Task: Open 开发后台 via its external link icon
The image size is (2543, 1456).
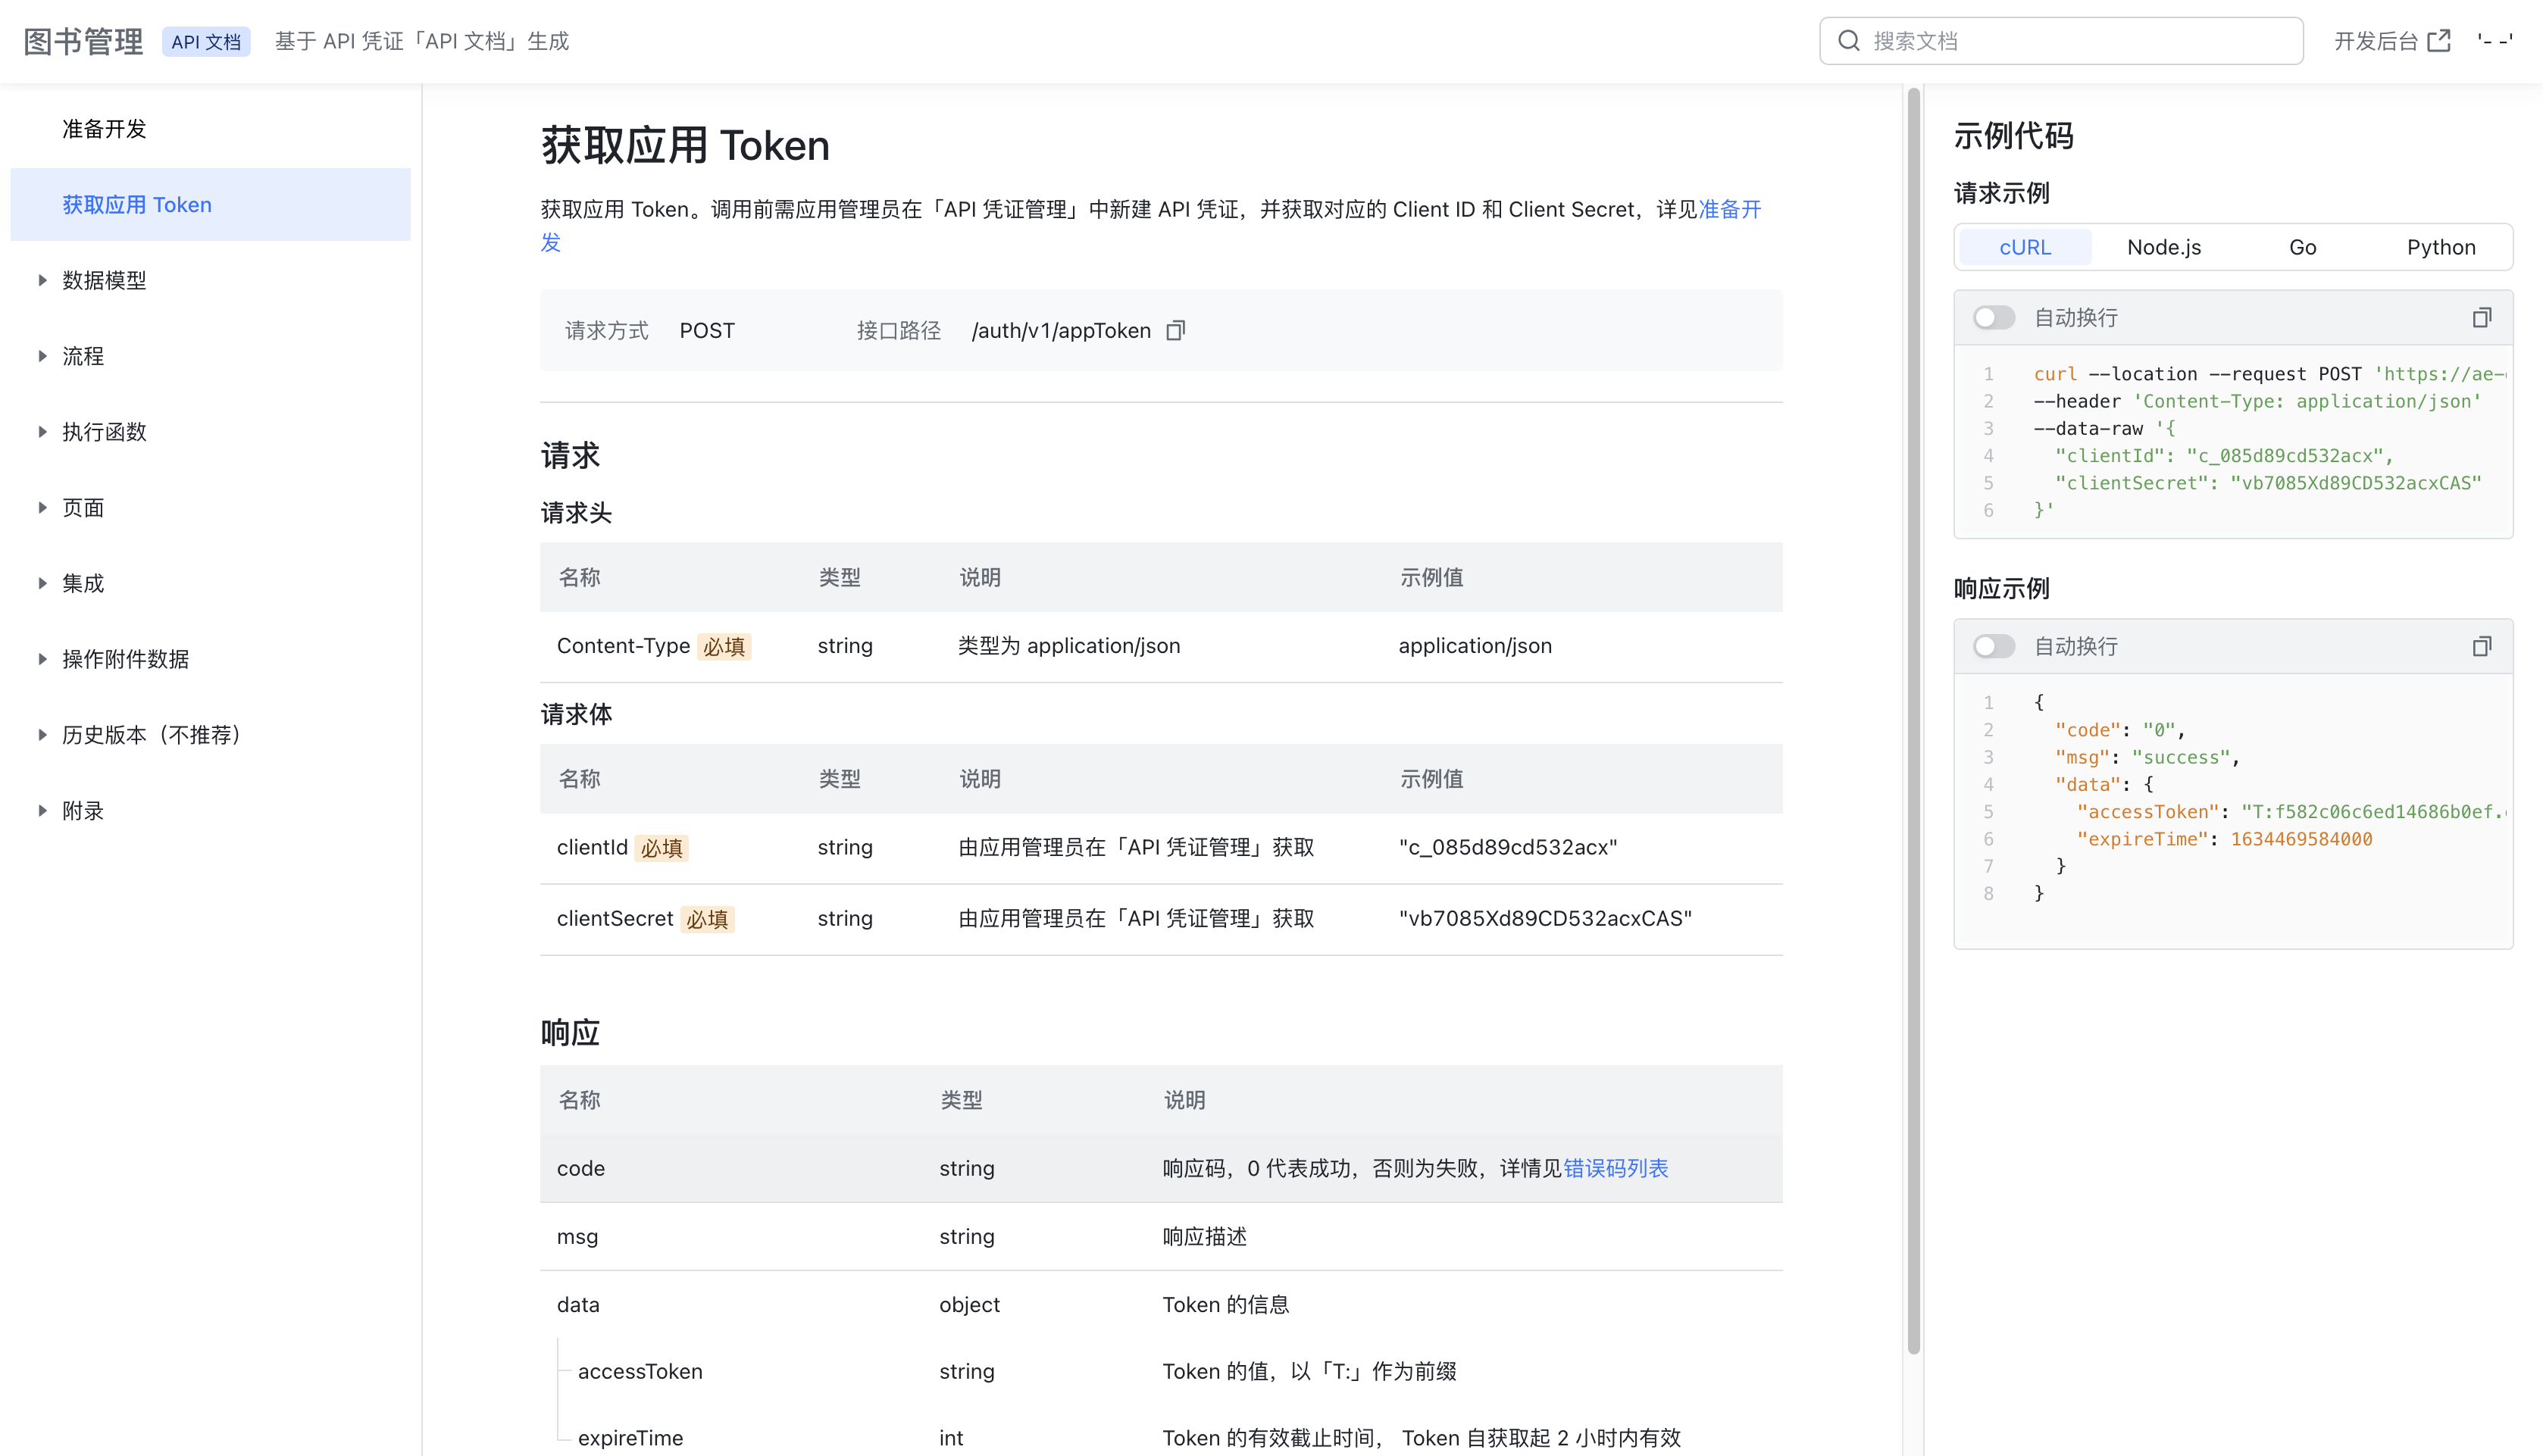Action: click(x=2440, y=40)
